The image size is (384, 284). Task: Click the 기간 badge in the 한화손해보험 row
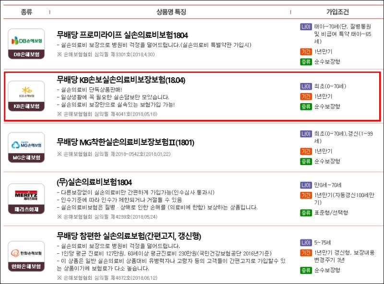pos(306,253)
